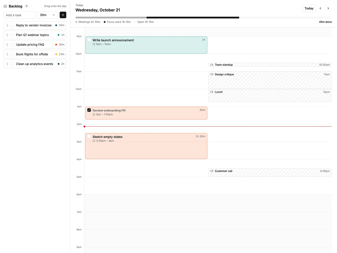This screenshot has height=253, width=337.
Task: Complete the Clean up analytics events task
Action: pyautogui.click(x=12, y=64)
